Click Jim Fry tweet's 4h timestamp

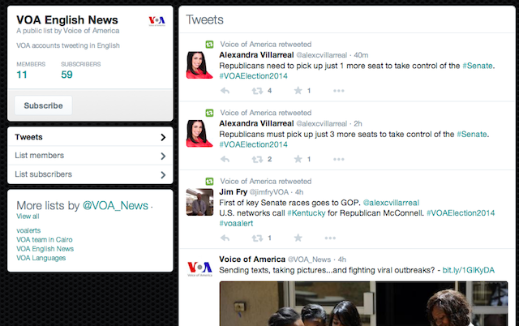299,192
